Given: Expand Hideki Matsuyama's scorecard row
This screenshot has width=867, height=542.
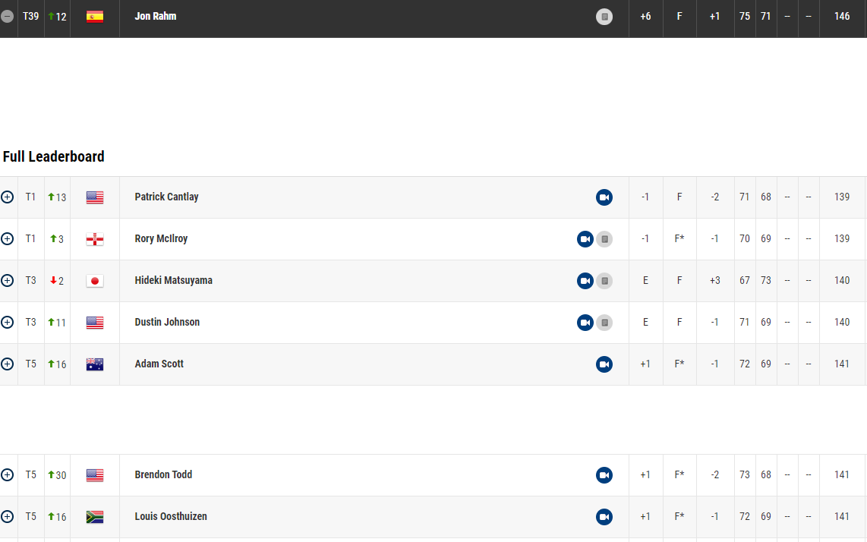Looking at the screenshot, I should point(7,280).
